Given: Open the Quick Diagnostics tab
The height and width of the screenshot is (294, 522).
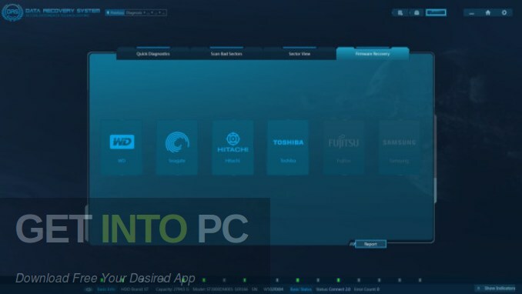Looking at the screenshot, I should pos(152,54).
